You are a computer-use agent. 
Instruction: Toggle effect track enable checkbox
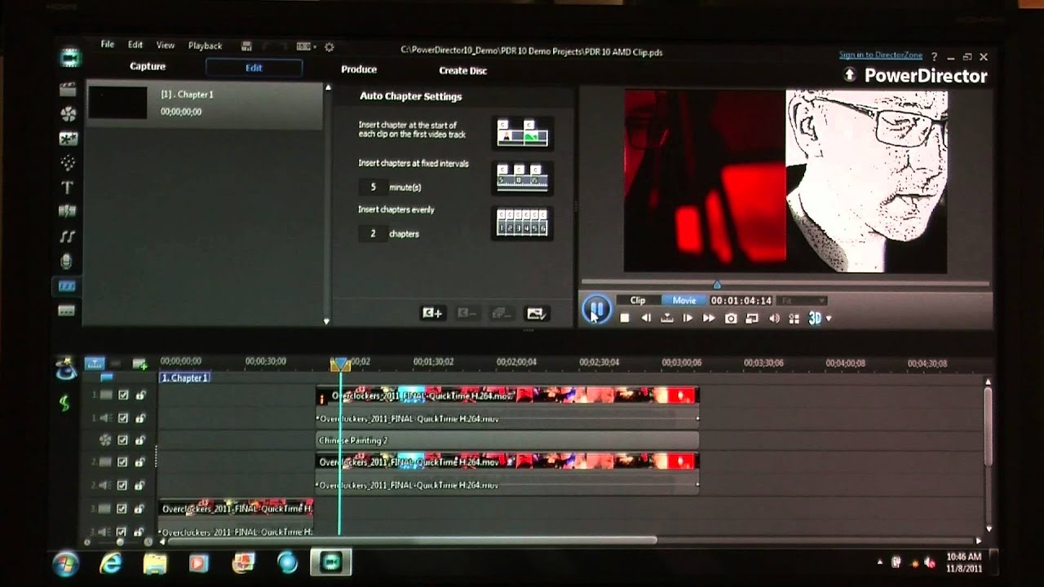pos(123,440)
